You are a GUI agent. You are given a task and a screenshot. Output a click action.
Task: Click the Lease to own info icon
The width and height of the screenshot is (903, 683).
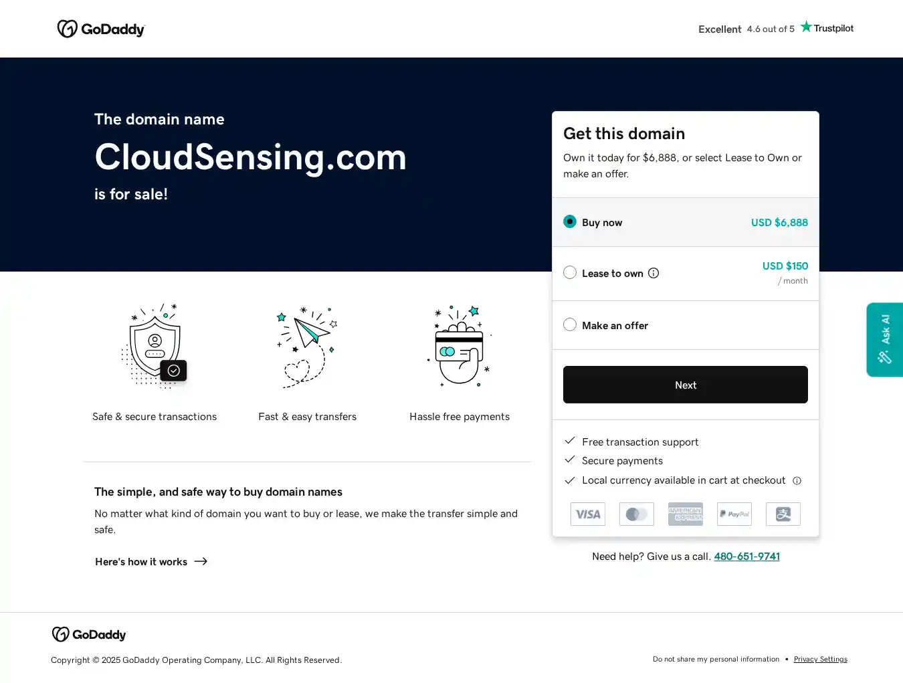point(654,273)
